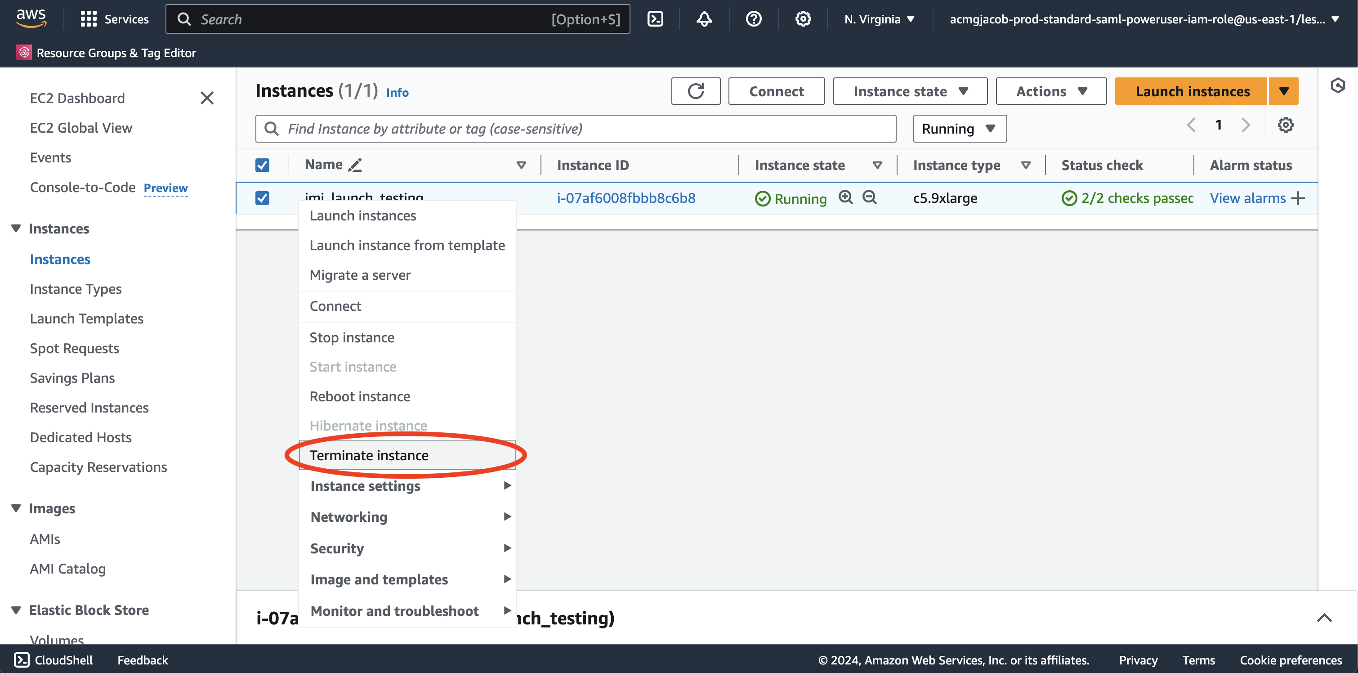Open the Running state filter dropdown
This screenshot has width=1358, height=673.
click(960, 129)
